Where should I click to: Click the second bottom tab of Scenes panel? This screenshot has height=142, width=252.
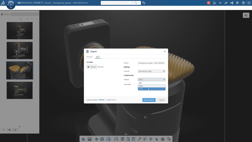pos(9,130)
